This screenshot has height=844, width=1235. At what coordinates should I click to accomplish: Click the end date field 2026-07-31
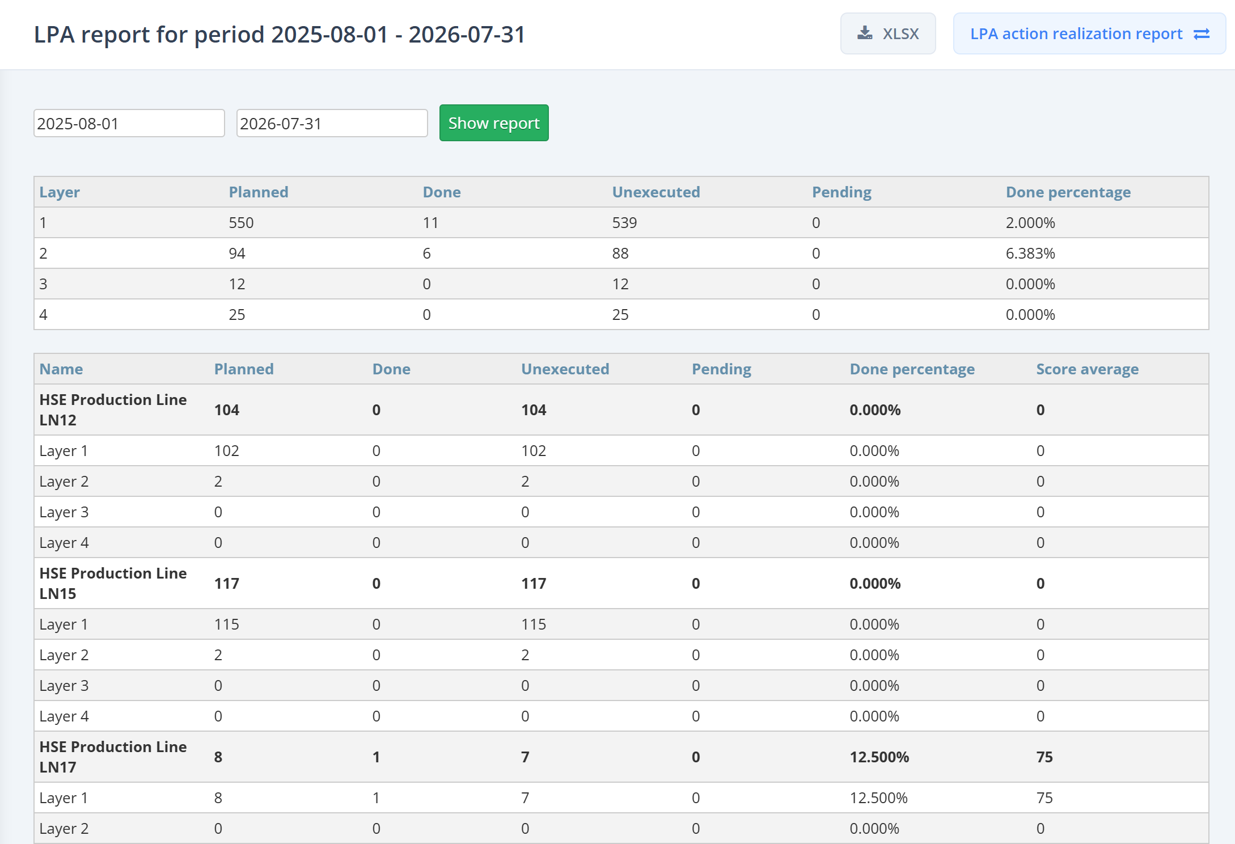[x=332, y=123]
